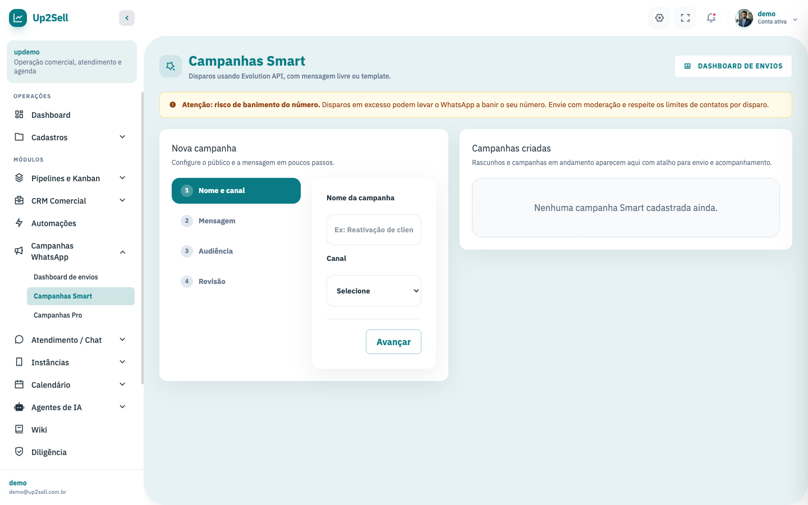This screenshot has width=808, height=505.
Task: Collapse the sidebar with the arrow button
Action: [x=127, y=18]
